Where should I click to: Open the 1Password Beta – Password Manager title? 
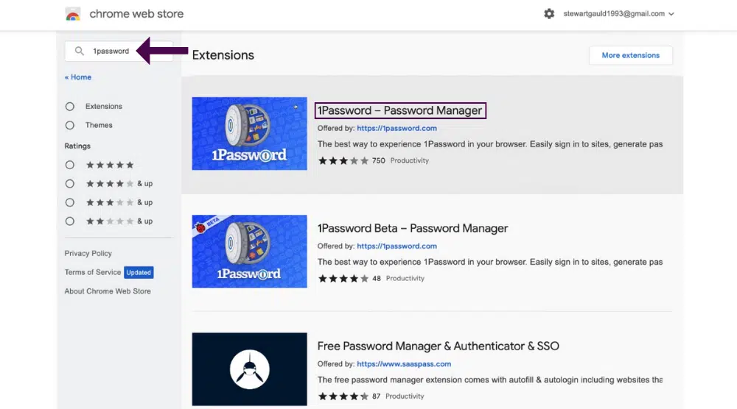tap(412, 229)
